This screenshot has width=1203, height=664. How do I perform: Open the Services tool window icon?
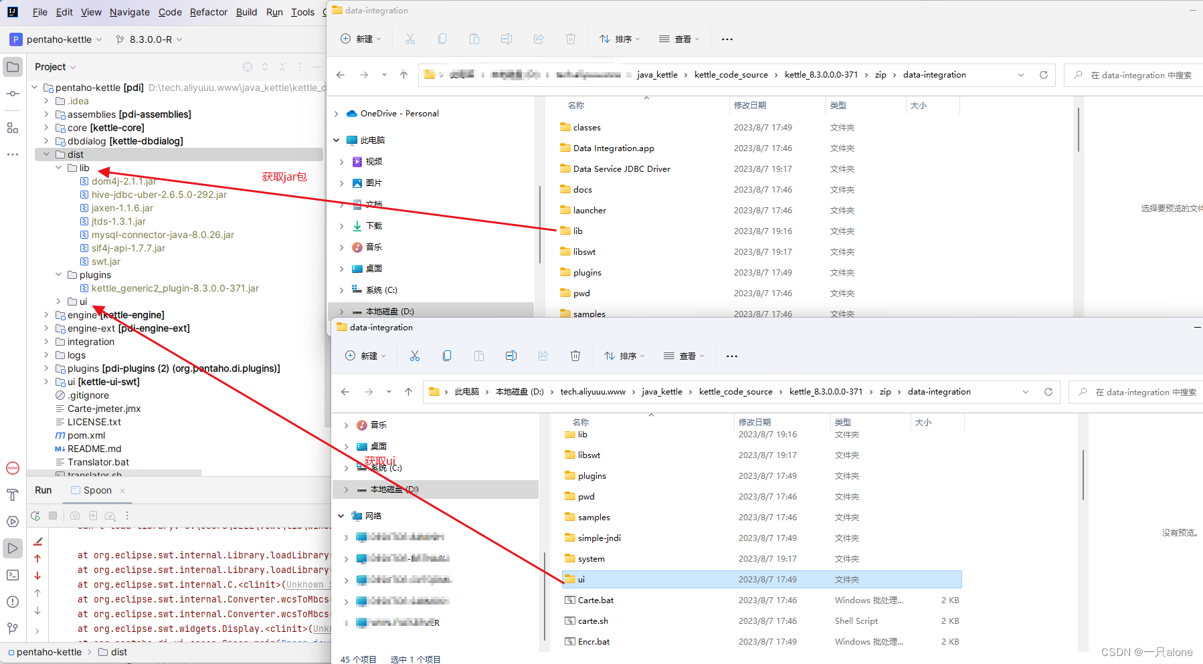tap(13, 522)
